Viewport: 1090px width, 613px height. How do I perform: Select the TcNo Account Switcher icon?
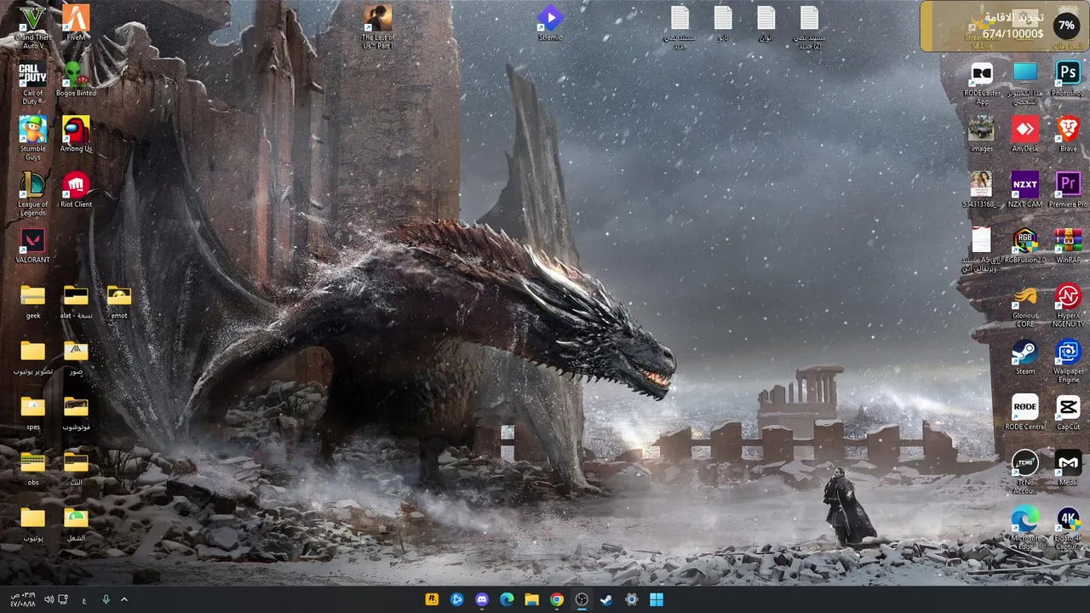coord(1025,472)
